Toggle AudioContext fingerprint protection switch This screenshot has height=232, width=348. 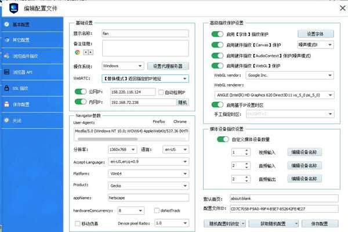[217, 55]
